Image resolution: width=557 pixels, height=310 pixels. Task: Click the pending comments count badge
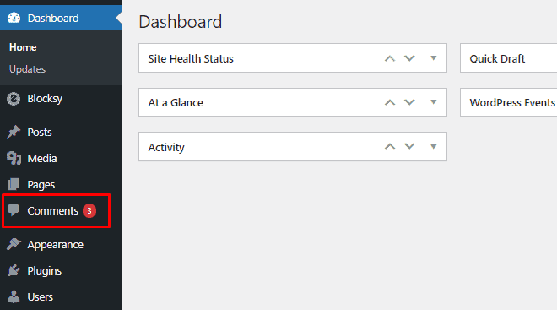(x=89, y=211)
